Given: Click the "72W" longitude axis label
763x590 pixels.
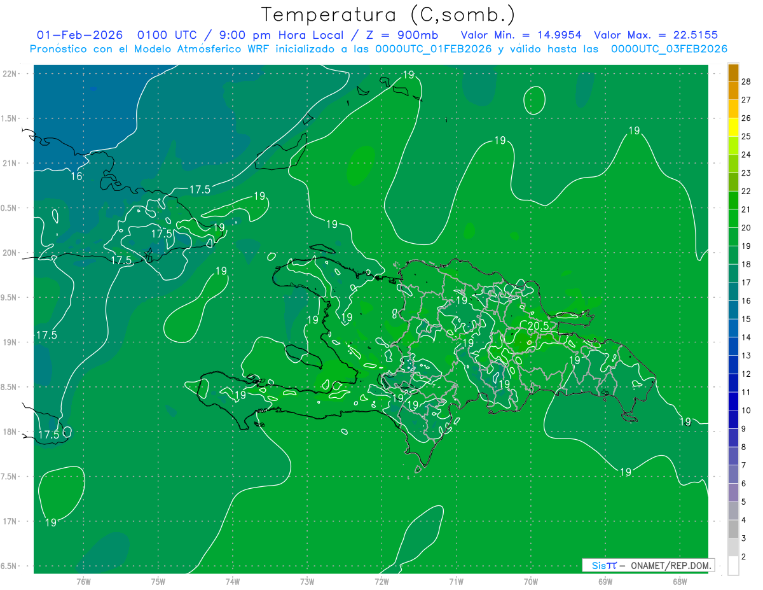Looking at the screenshot, I should (x=381, y=581).
